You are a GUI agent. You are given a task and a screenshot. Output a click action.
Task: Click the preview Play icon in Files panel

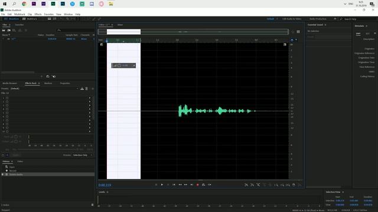[42, 77]
